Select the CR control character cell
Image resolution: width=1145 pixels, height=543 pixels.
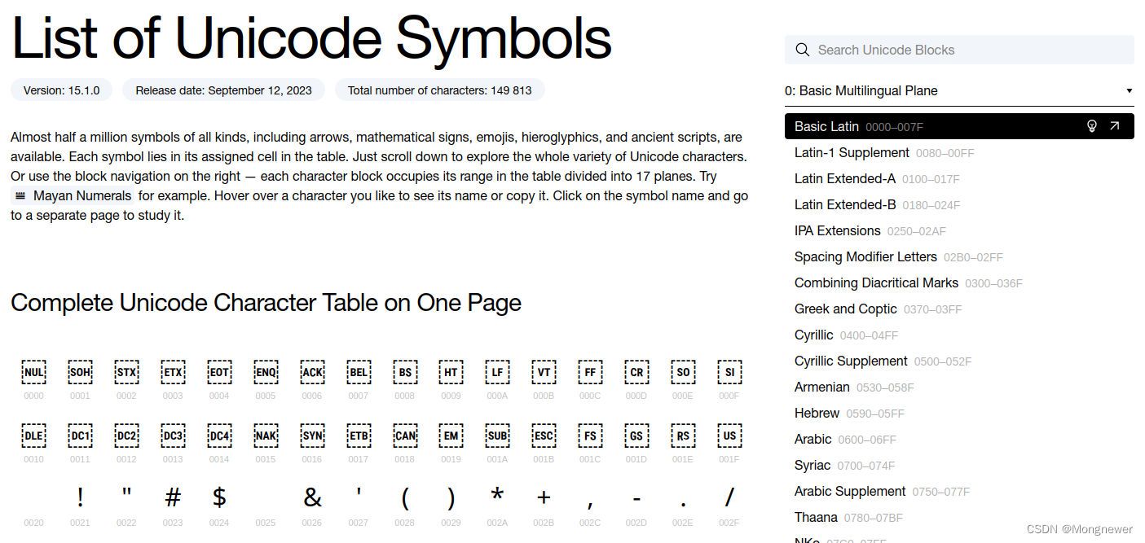tap(636, 372)
